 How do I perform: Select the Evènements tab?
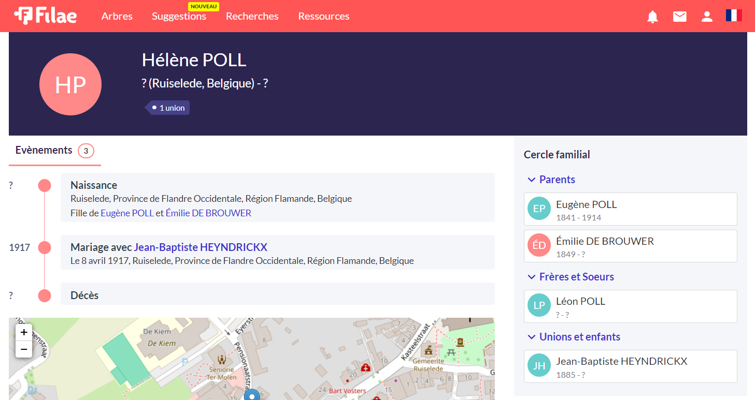(x=44, y=150)
